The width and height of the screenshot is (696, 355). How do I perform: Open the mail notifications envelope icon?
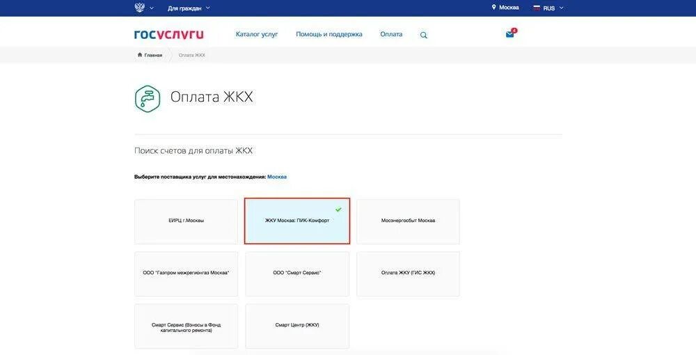[510, 34]
